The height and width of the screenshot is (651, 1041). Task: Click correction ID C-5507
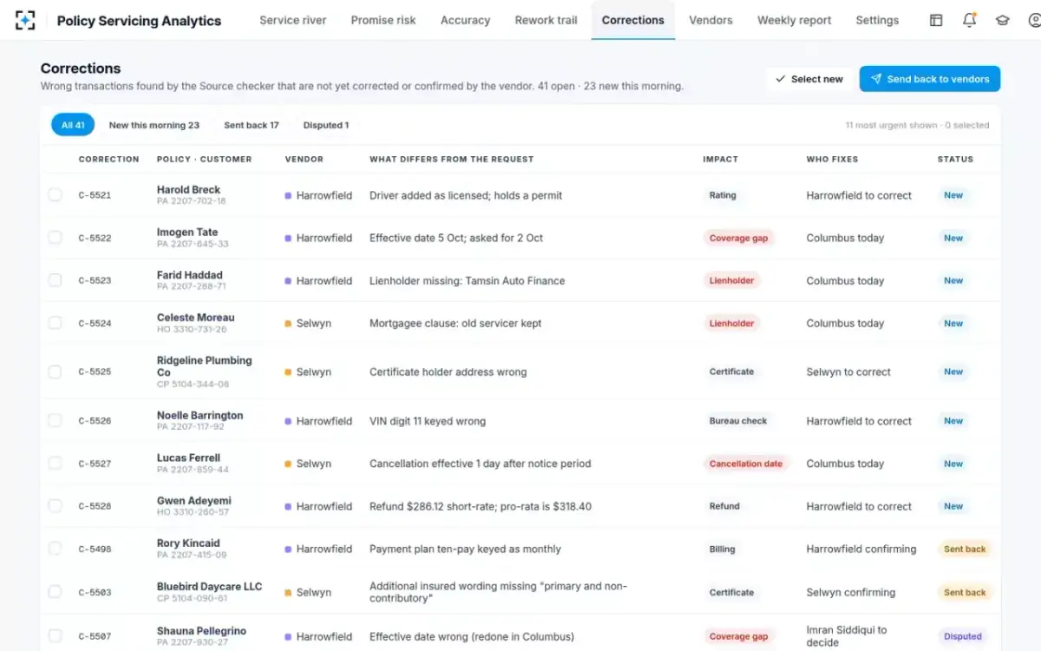click(95, 636)
